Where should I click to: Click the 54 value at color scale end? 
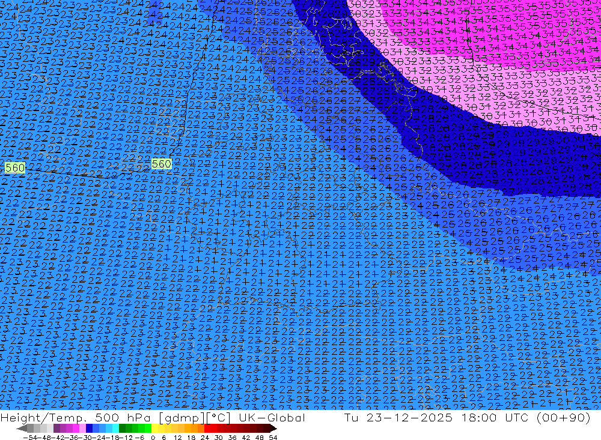point(273,438)
